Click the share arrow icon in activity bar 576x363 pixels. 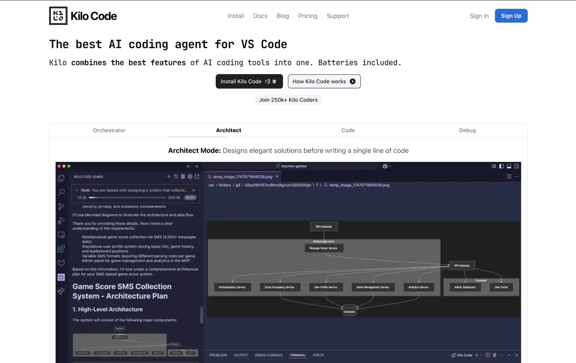[x=61, y=291]
